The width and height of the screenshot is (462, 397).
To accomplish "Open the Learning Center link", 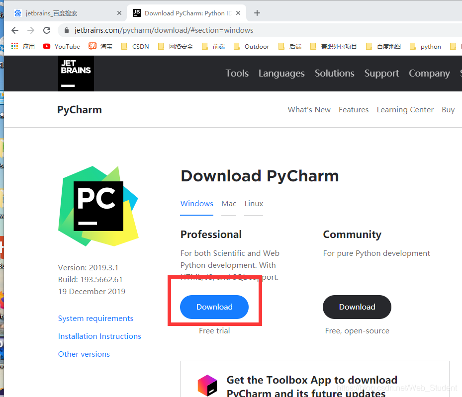I will click(405, 110).
